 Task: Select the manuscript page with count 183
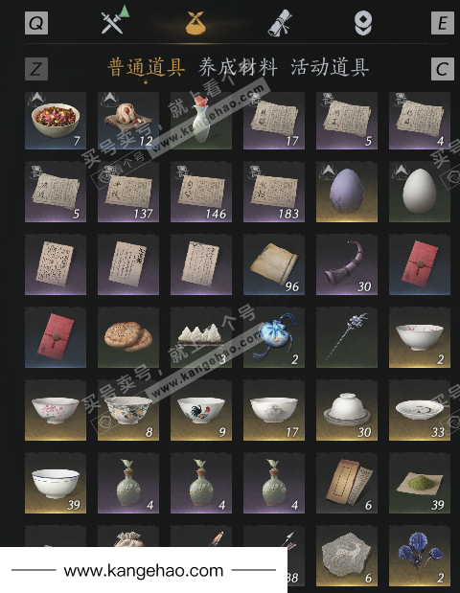[274, 192]
